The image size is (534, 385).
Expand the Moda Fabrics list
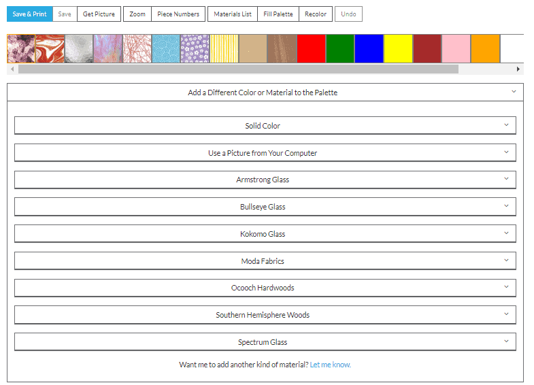click(x=265, y=261)
